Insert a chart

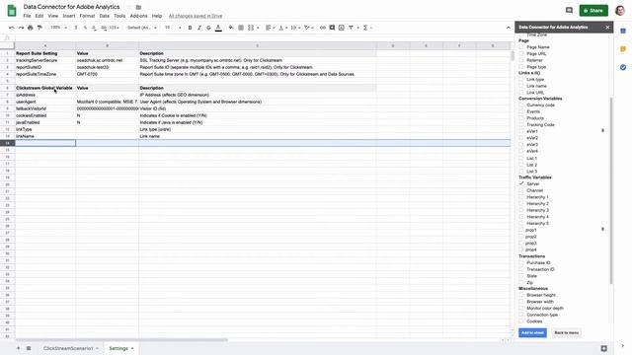342,28
